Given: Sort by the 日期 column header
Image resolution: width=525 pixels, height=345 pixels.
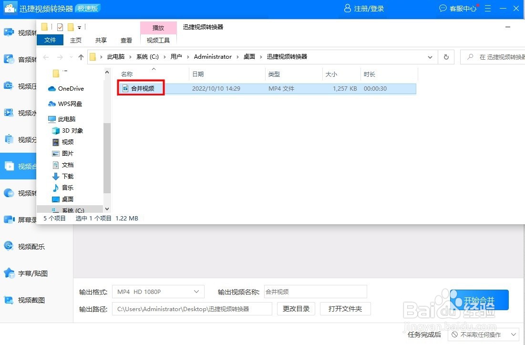Looking at the screenshot, I should (x=198, y=74).
